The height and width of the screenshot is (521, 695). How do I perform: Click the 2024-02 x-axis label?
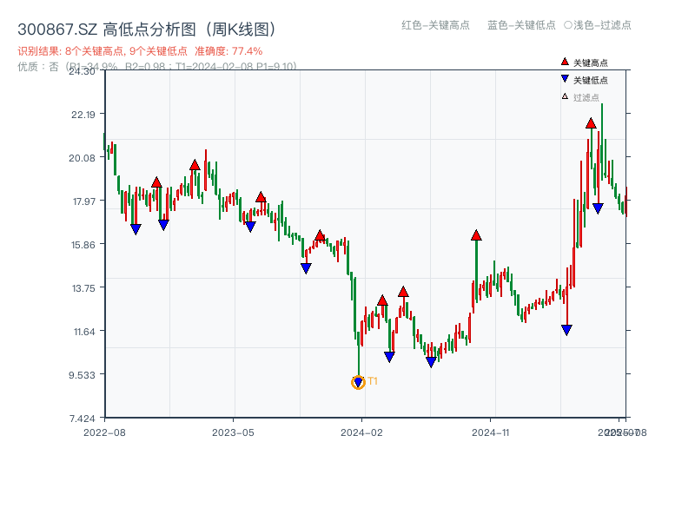pyautogui.click(x=362, y=432)
